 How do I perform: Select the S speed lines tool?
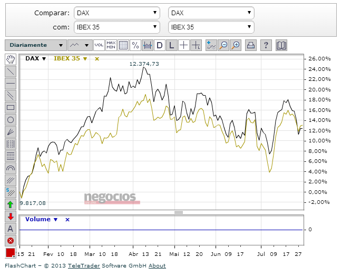pyautogui.click(x=11, y=192)
